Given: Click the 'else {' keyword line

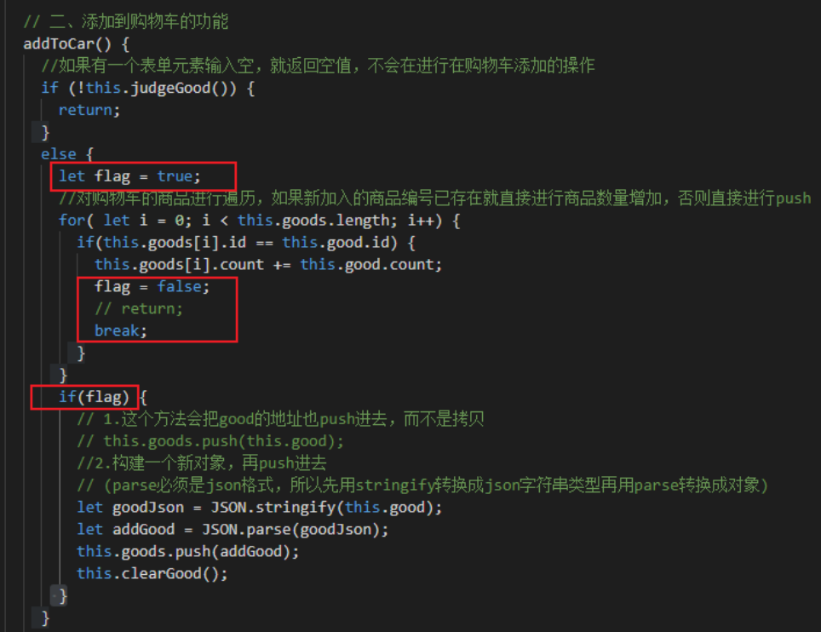Looking at the screenshot, I should coord(67,154).
